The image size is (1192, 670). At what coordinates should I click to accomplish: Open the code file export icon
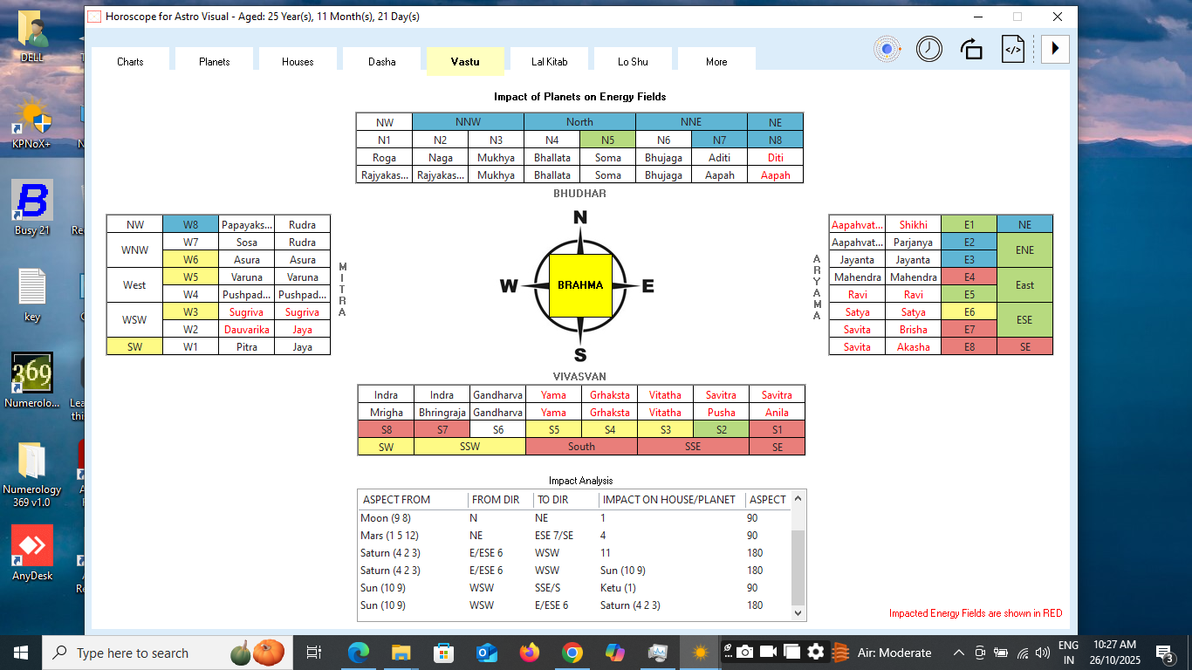pyautogui.click(x=1013, y=49)
